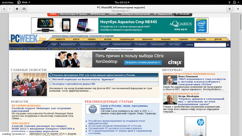Open the РЕШЕНИЯ menu item
The height and width of the screenshot is (136, 242).
166,39
